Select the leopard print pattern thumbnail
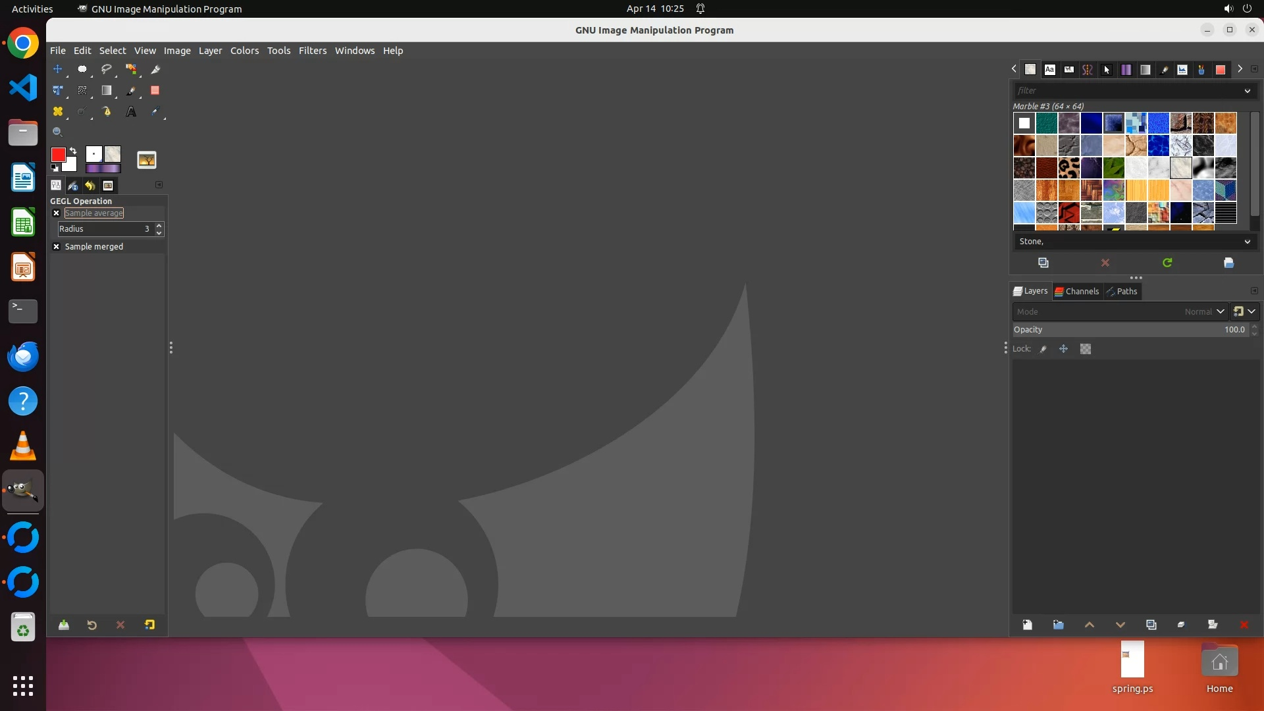The height and width of the screenshot is (711, 1264). 1068,168
